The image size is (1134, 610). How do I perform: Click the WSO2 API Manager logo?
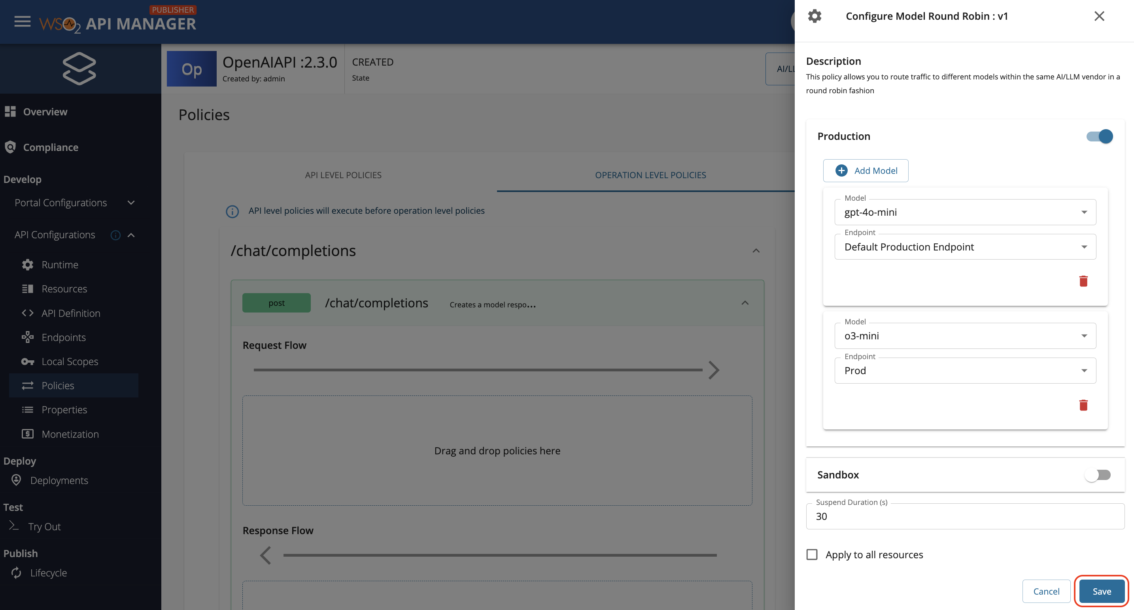click(x=117, y=20)
